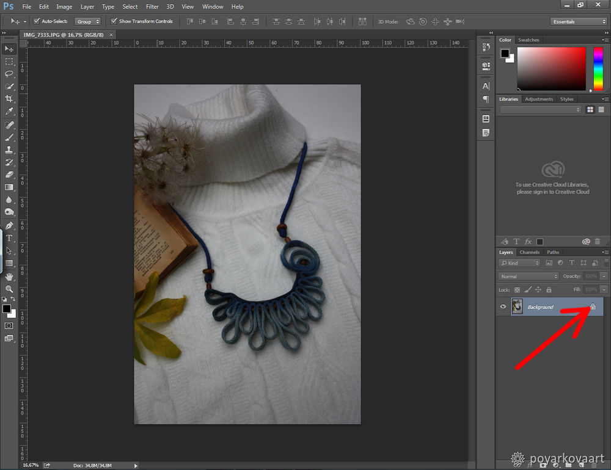The height and width of the screenshot is (470, 611).
Task: Open the Filter menu
Action: click(152, 7)
